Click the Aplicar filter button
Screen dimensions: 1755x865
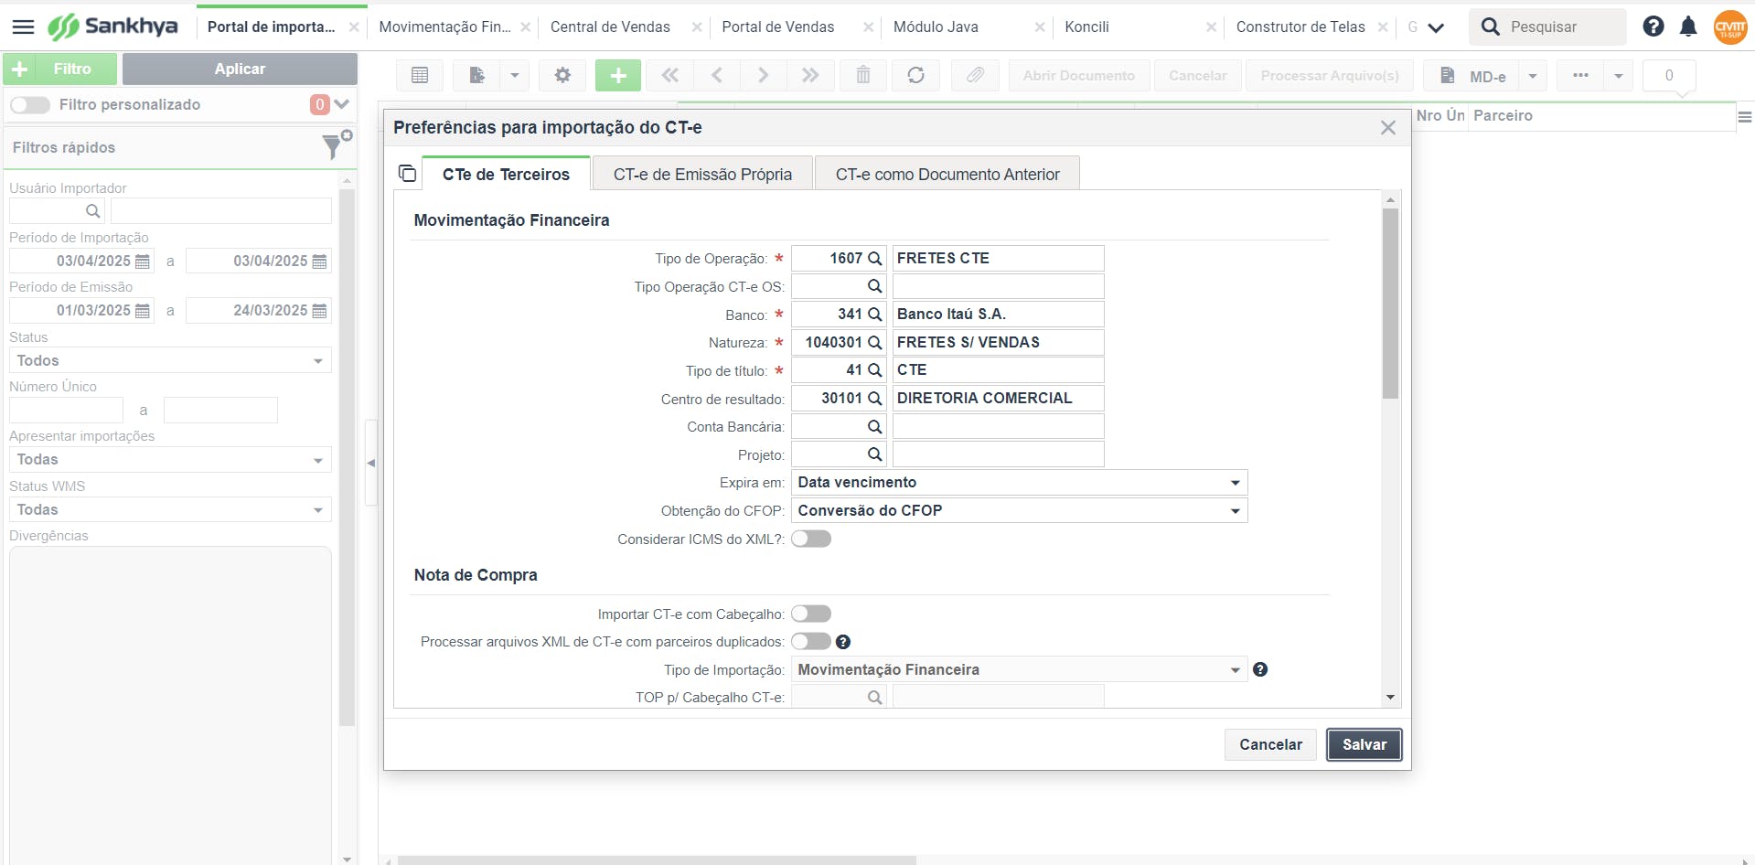pos(240,69)
